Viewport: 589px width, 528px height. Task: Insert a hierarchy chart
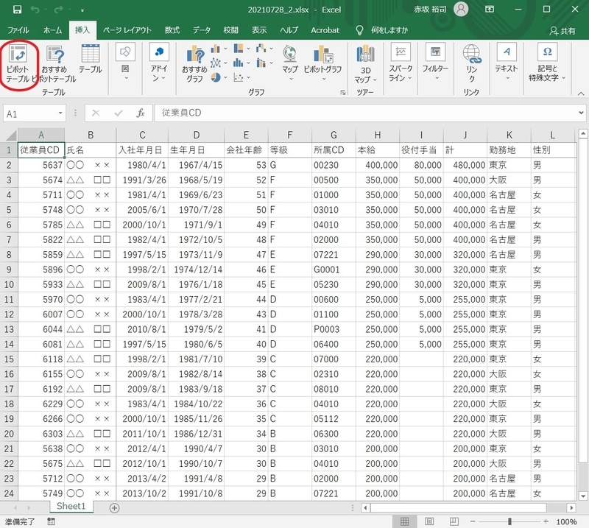coord(239,49)
